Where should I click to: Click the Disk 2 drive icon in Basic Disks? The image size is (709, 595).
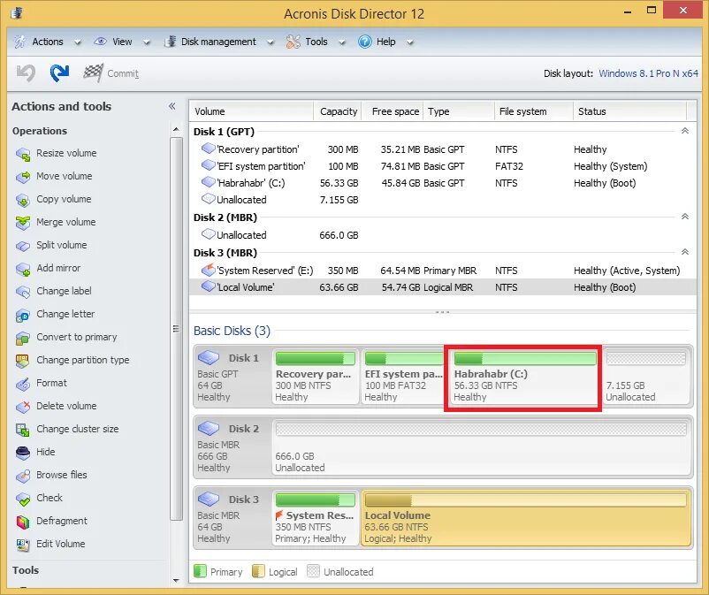pos(209,428)
